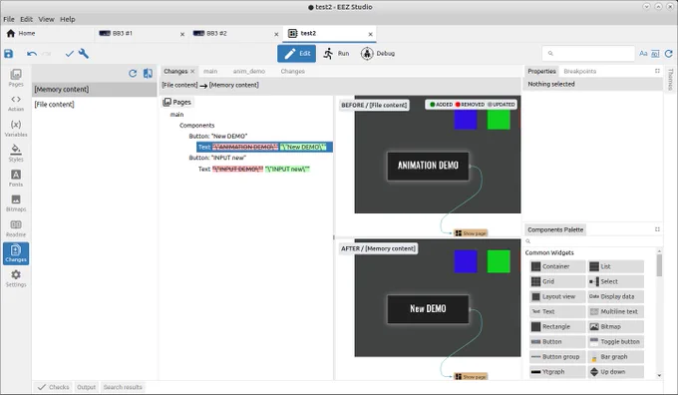The height and width of the screenshot is (395, 678).
Task: Pick the List widget from palette
Action: 616,266
